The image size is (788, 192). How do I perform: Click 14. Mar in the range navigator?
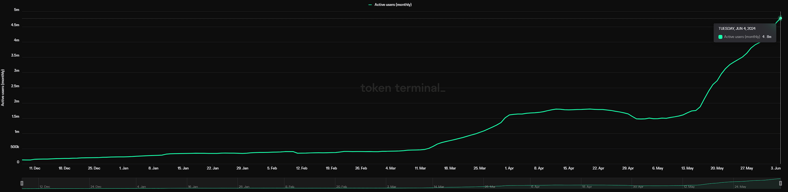coord(439,187)
